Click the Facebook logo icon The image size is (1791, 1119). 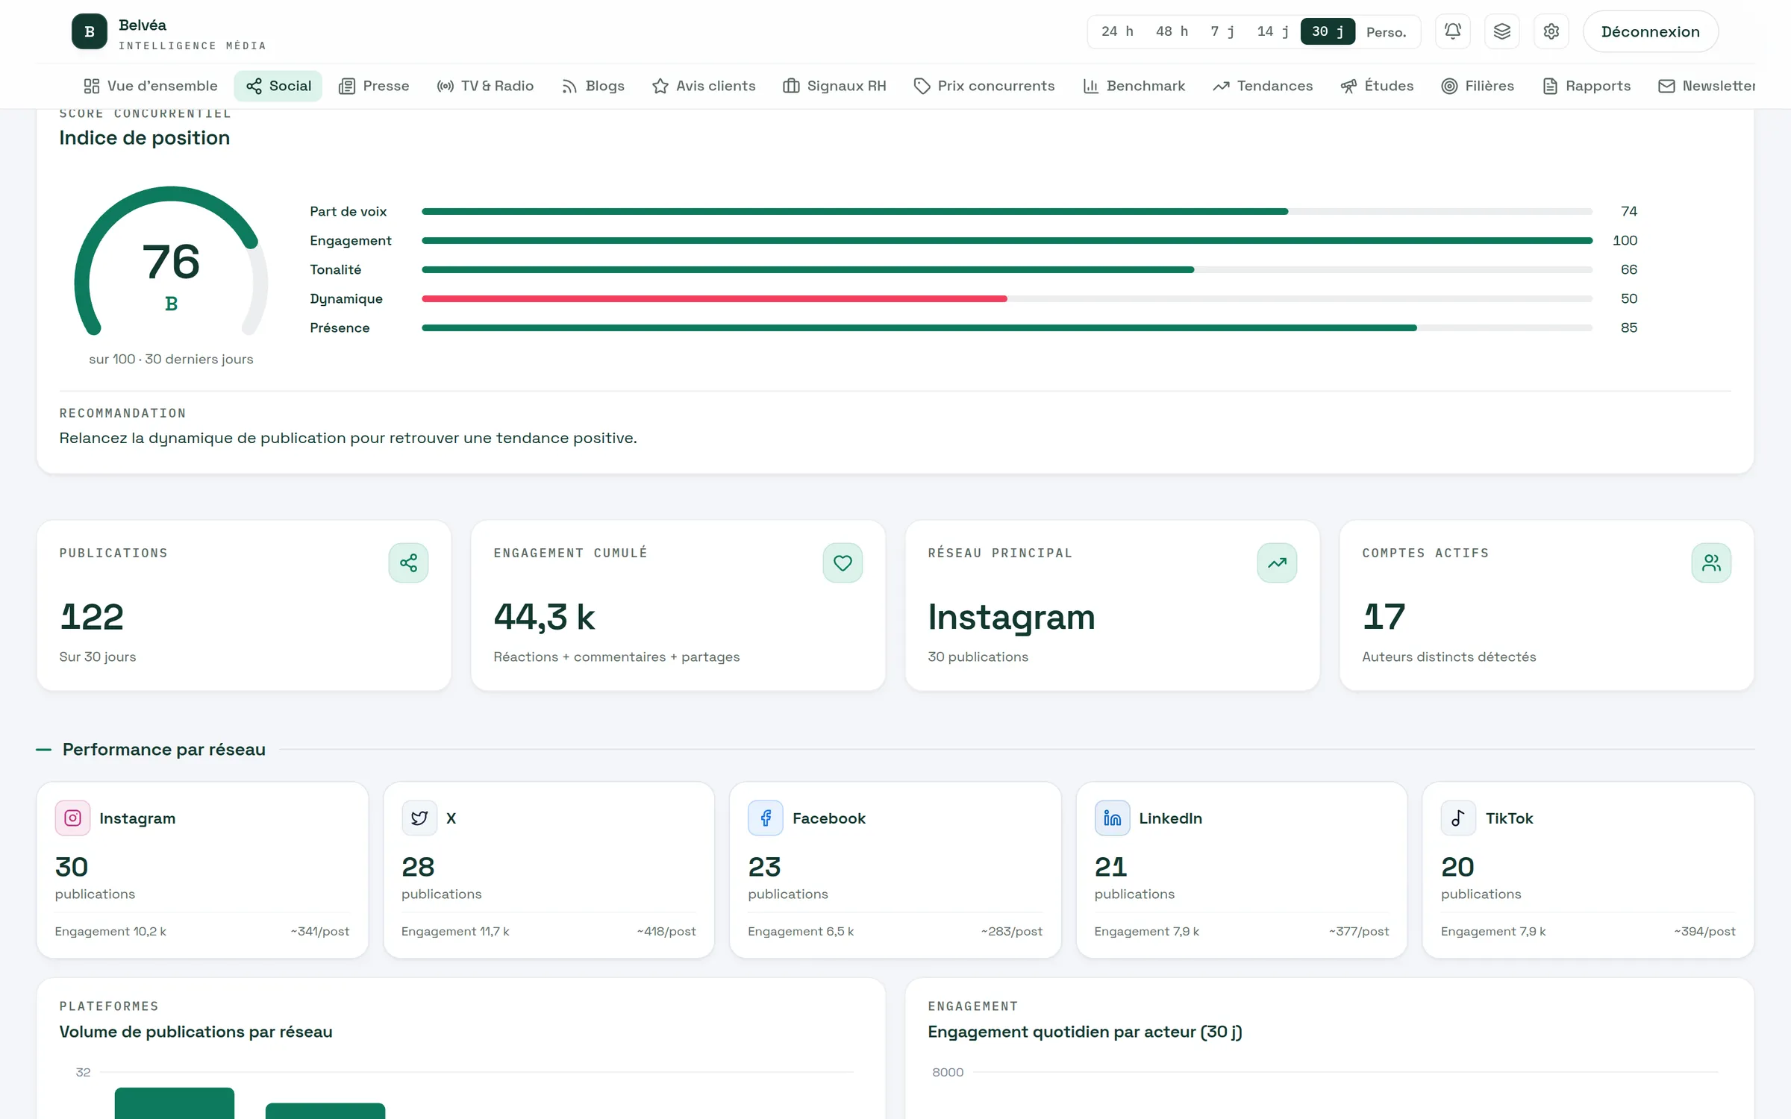pos(766,818)
